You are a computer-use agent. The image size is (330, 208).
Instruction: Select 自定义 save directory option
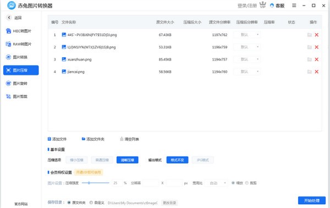91,202
